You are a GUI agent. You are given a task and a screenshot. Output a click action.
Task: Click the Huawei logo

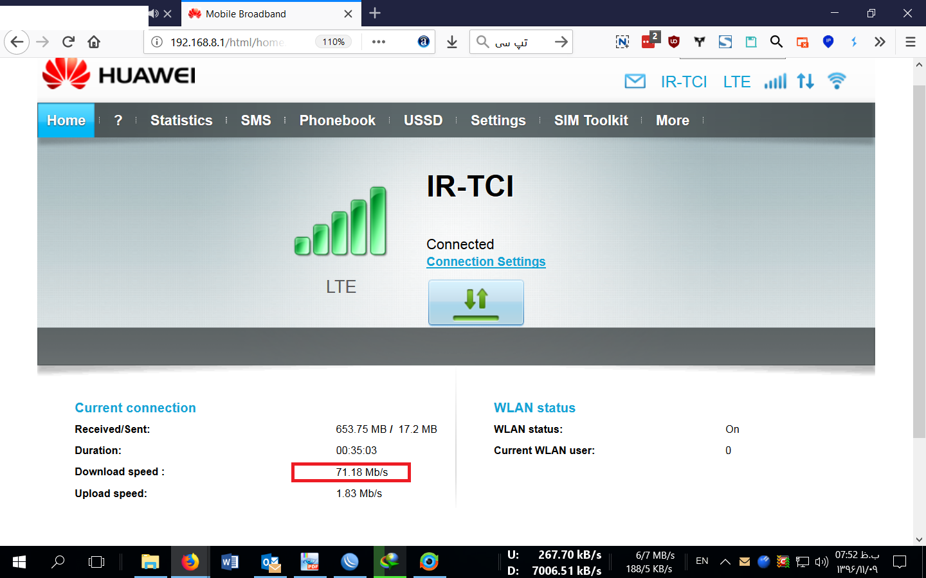pos(119,74)
